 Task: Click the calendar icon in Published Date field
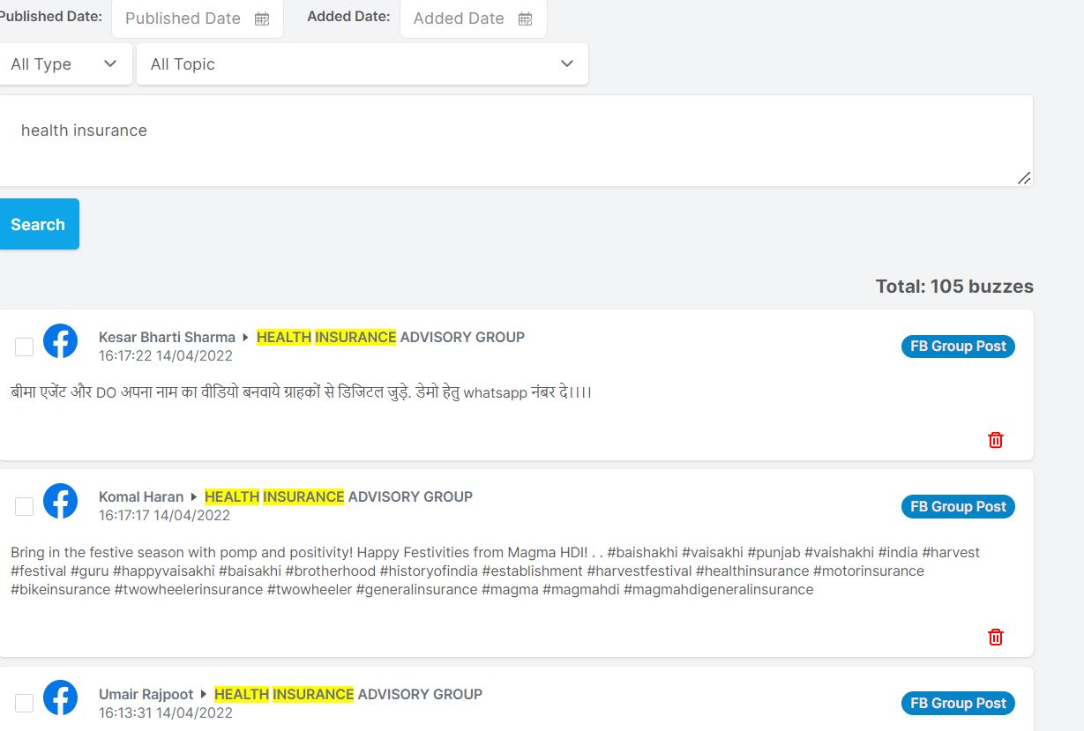coord(262,19)
